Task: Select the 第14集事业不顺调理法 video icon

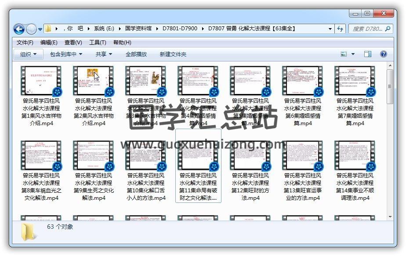Action: point(355,155)
